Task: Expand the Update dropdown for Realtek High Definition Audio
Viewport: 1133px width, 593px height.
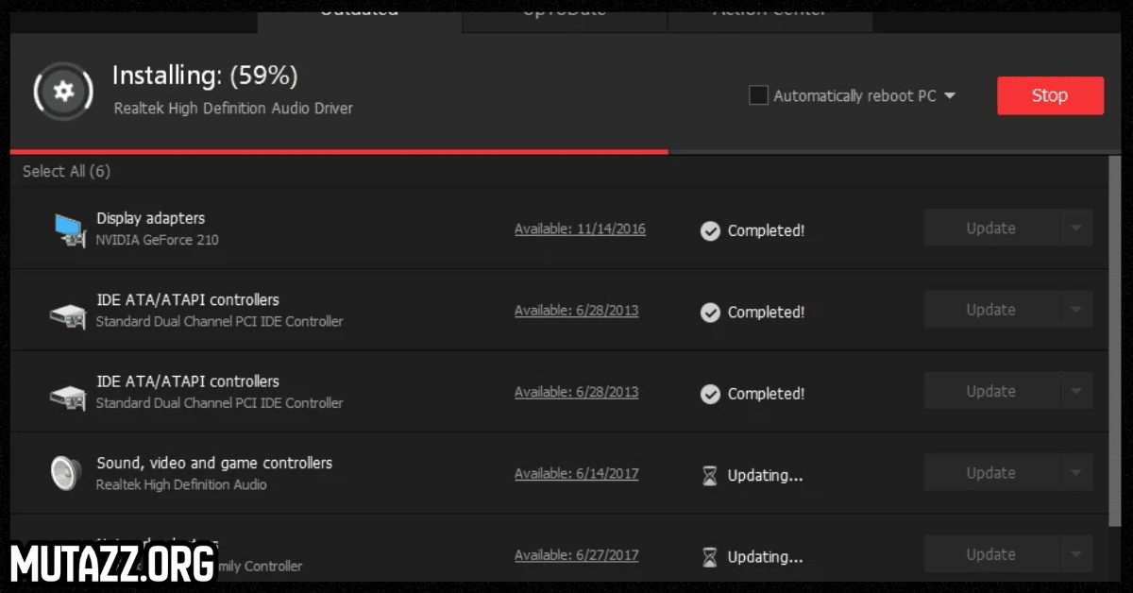Action: (x=1076, y=472)
